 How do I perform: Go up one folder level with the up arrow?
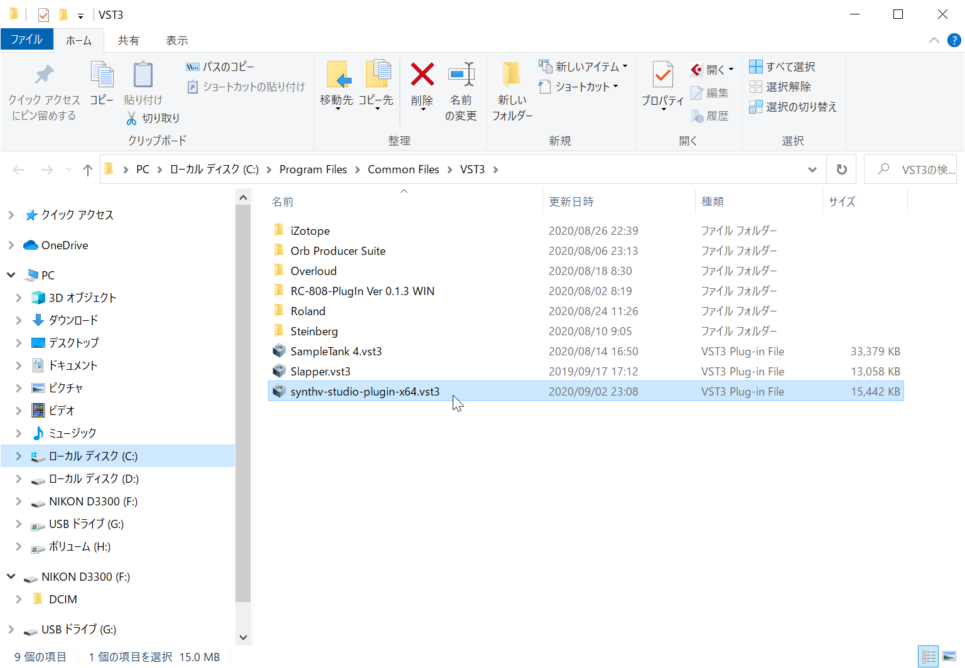pyautogui.click(x=88, y=170)
